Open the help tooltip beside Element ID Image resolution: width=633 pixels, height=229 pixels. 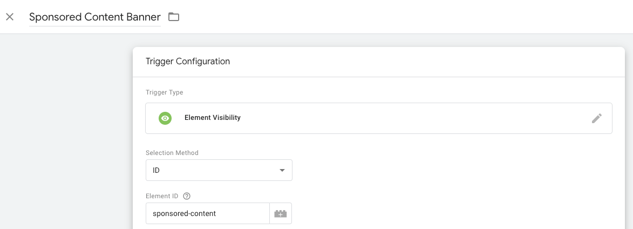pos(187,196)
